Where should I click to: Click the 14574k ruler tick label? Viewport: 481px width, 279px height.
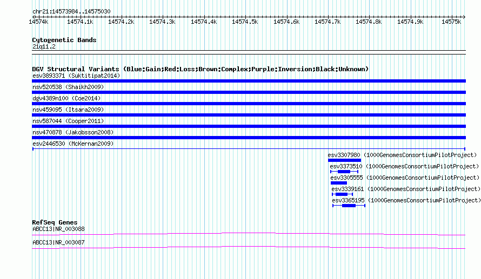pyautogui.click(x=38, y=22)
